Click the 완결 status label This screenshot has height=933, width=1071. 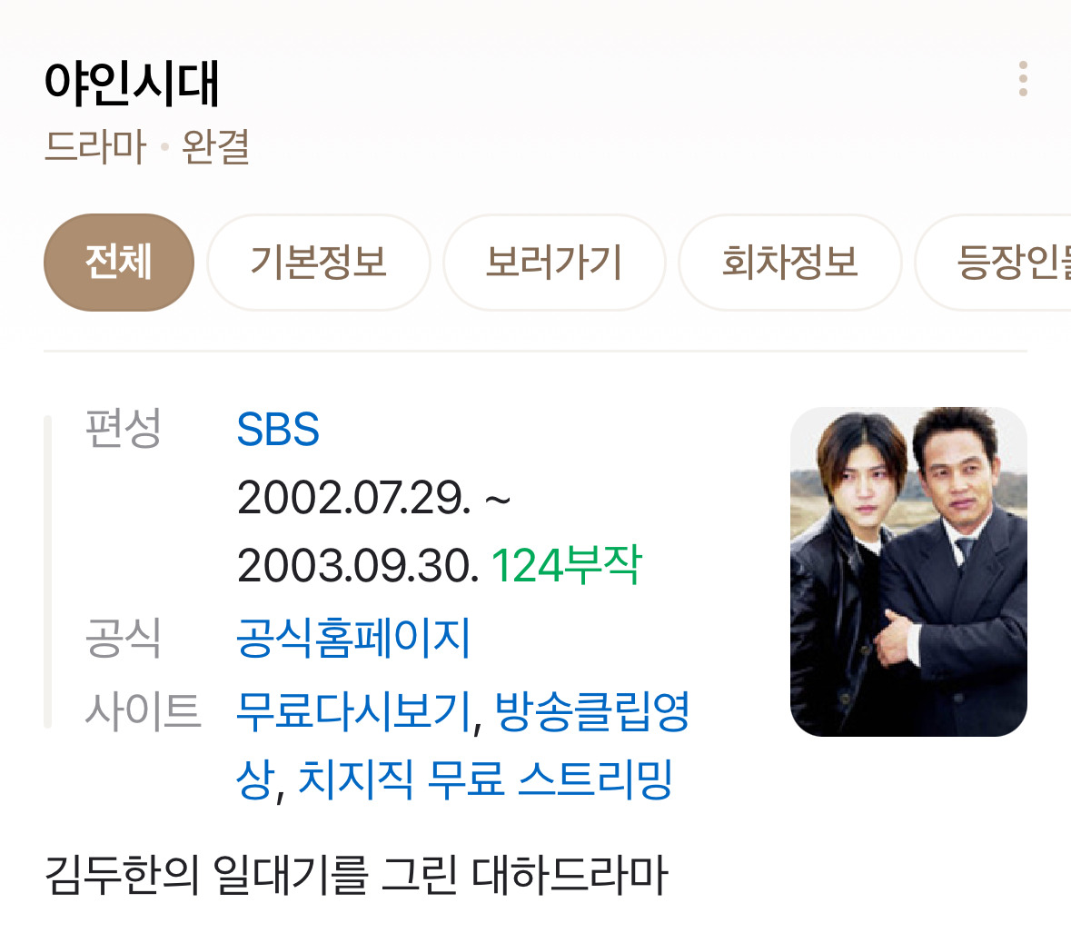216,147
